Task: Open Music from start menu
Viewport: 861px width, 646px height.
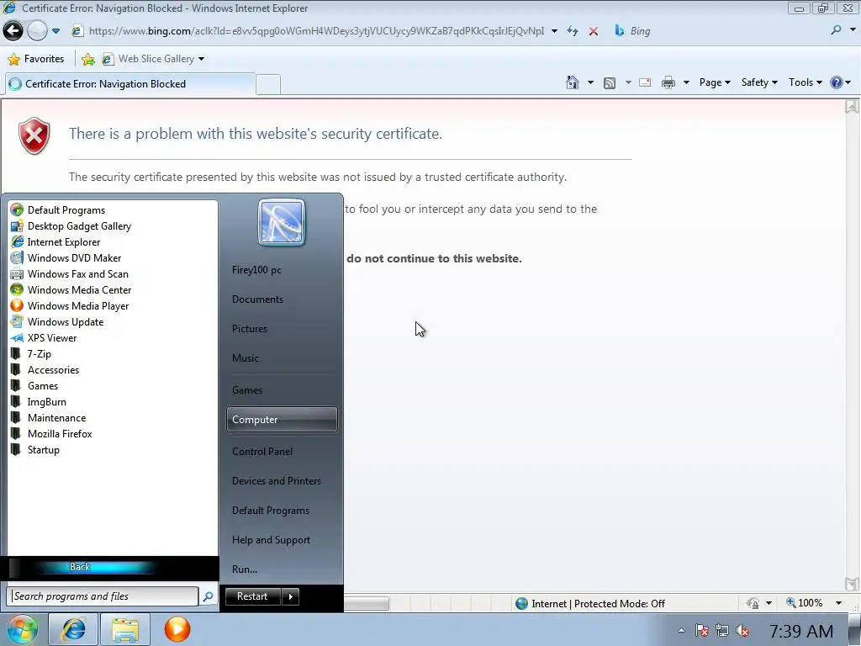Action: (x=282, y=358)
